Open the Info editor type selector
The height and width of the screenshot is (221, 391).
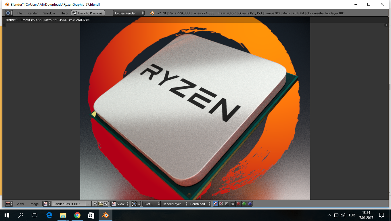pyautogui.click(x=9, y=13)
